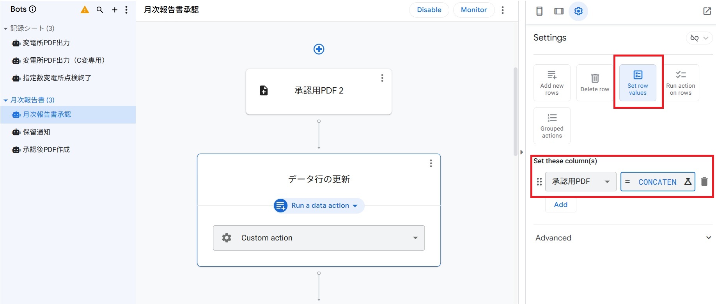Click the plus icon to add bot
The height and width of the screenshot is (304, 716).
115,10
